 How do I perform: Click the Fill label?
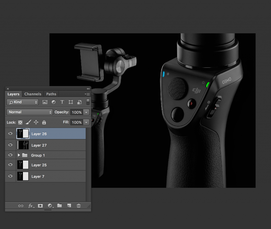tap(66, 122)
